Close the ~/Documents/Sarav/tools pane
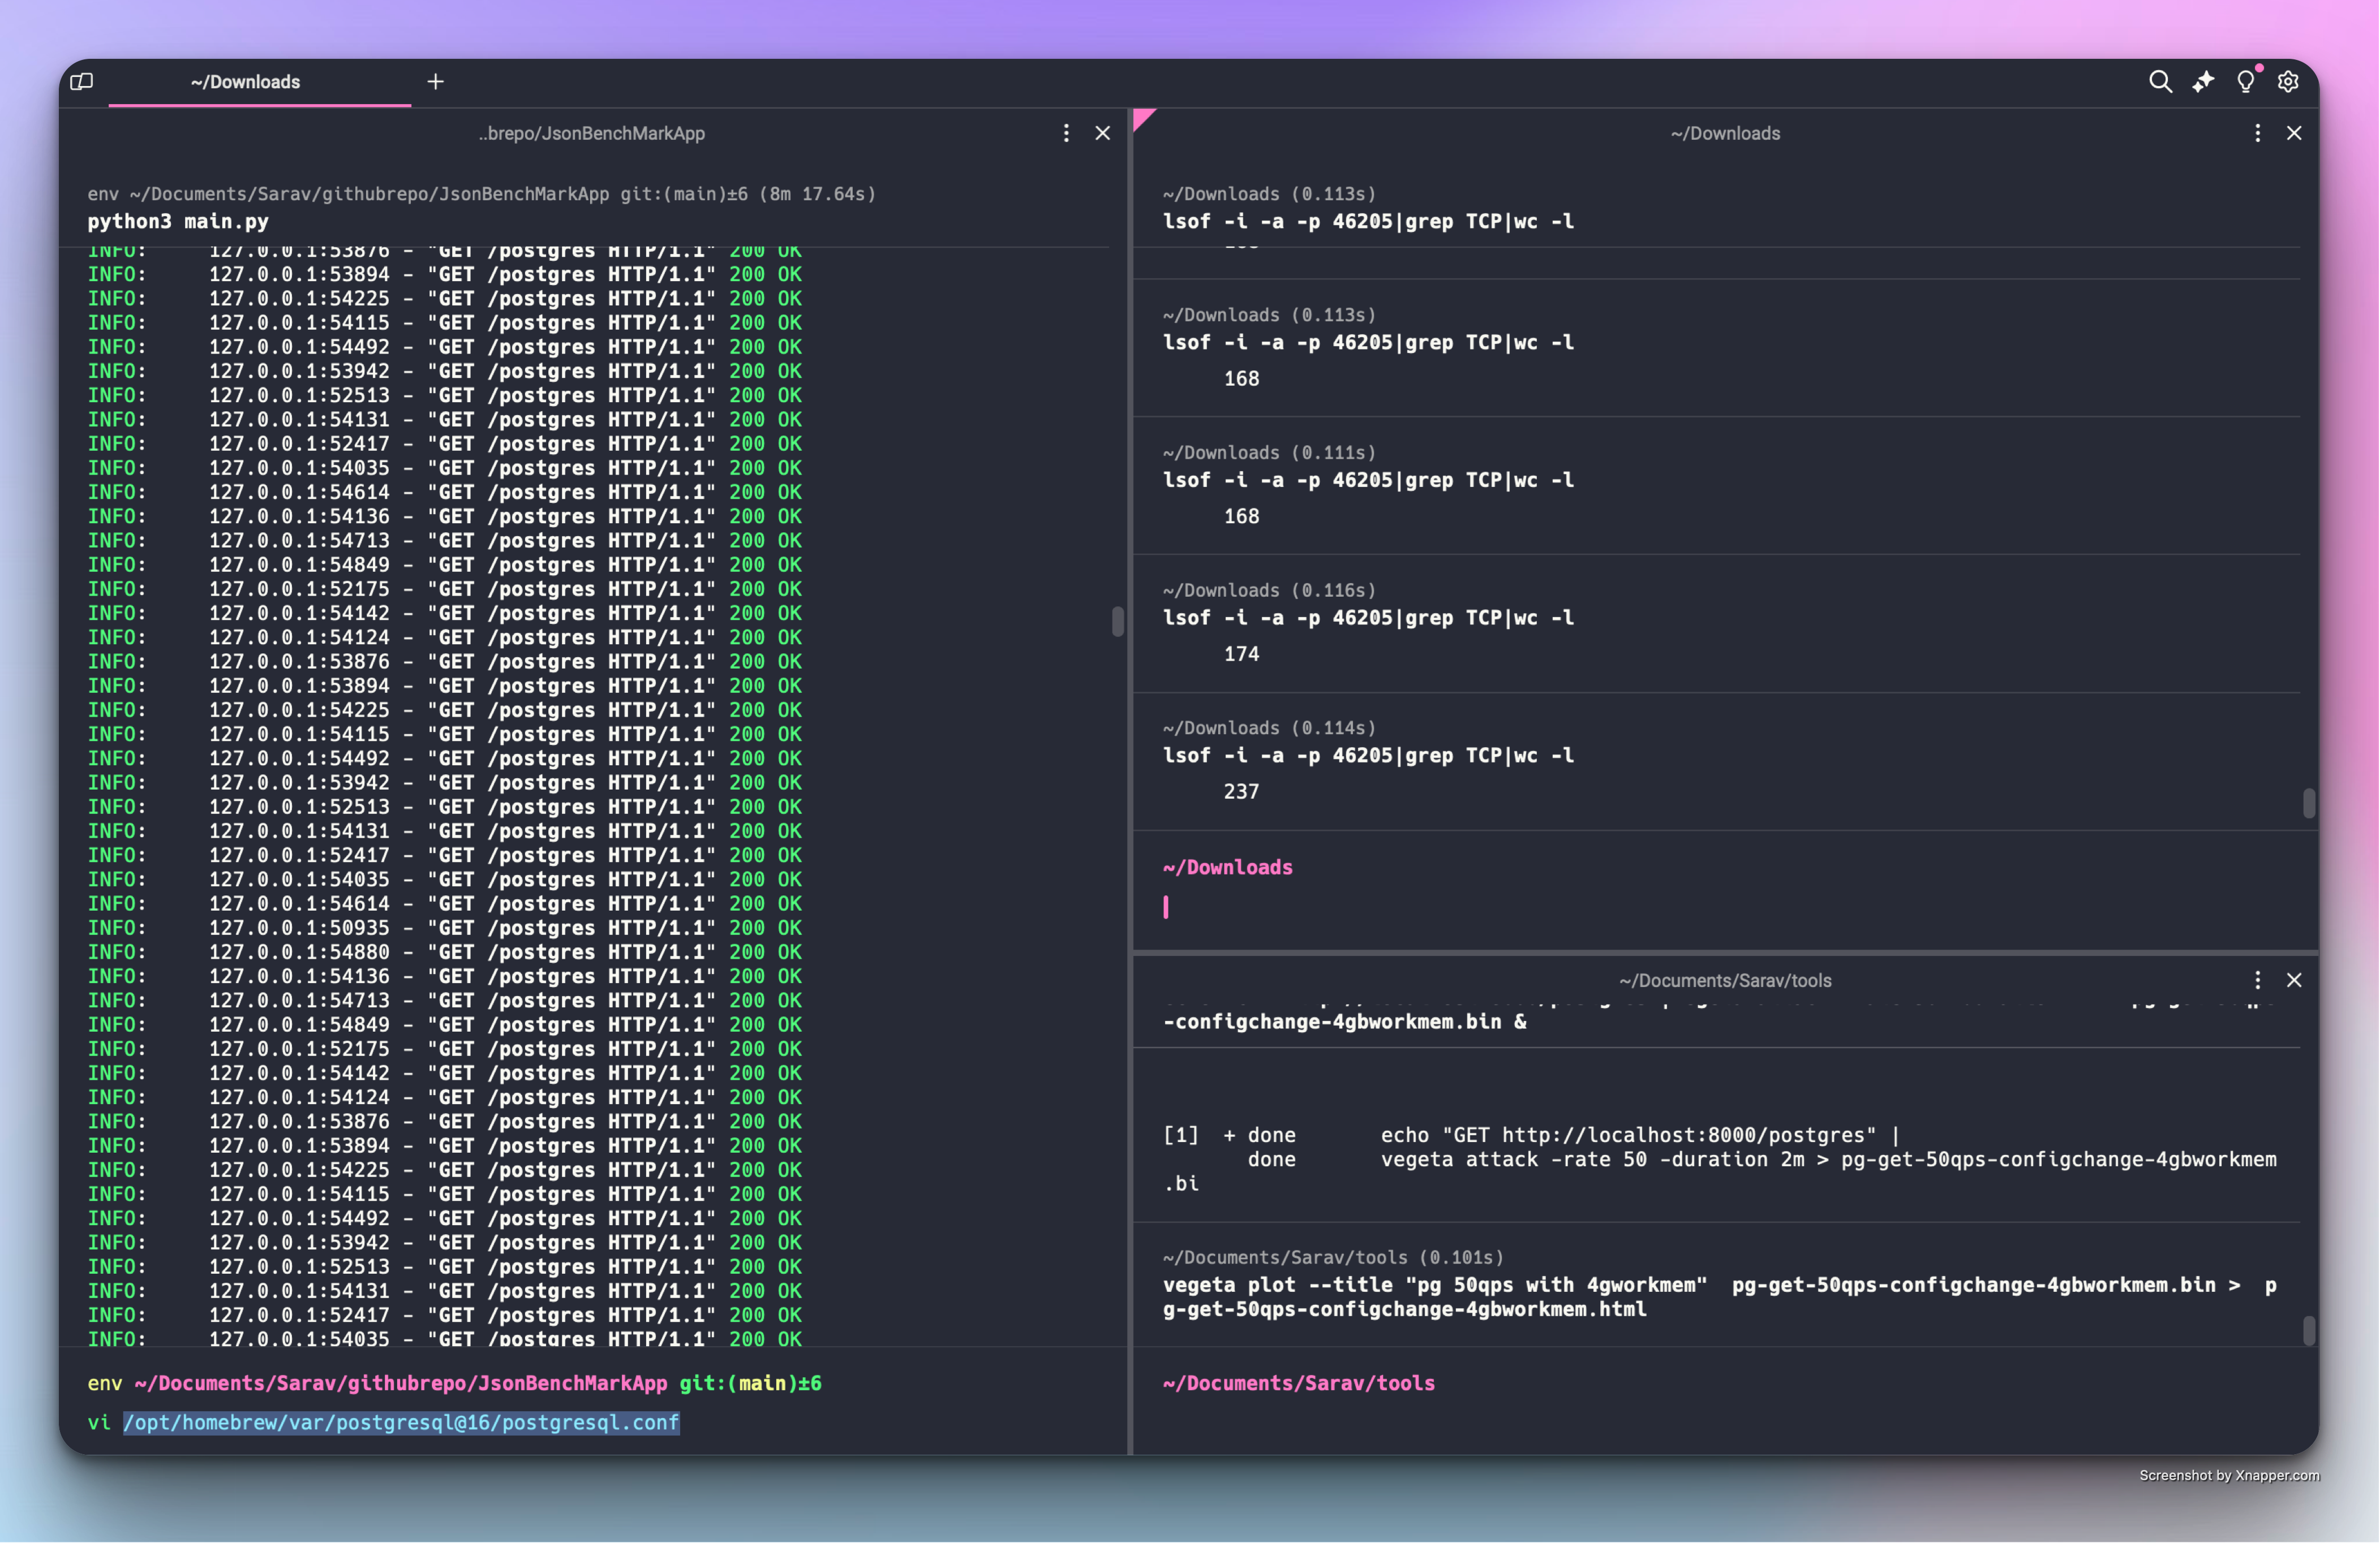This screenshot has height=1543, width=2380. click(x=2294, y=980)
